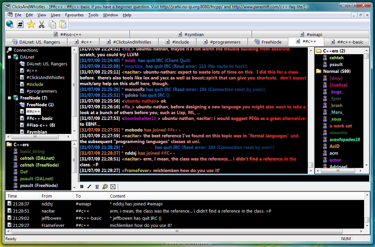Select user cehteh in C++ers list

tap(336, 58)
